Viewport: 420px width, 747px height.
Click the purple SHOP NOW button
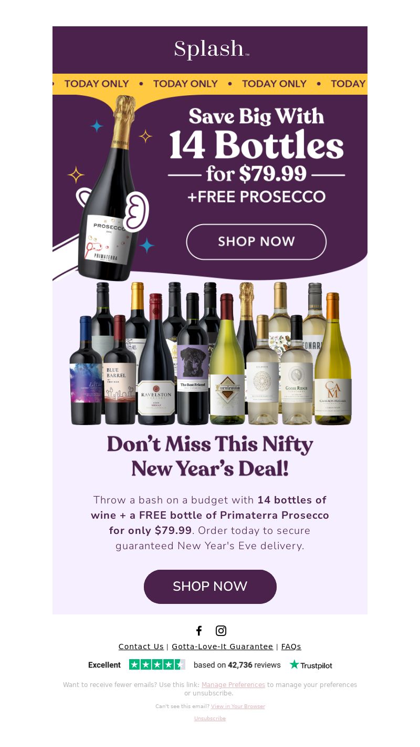(x=210, y=587)
